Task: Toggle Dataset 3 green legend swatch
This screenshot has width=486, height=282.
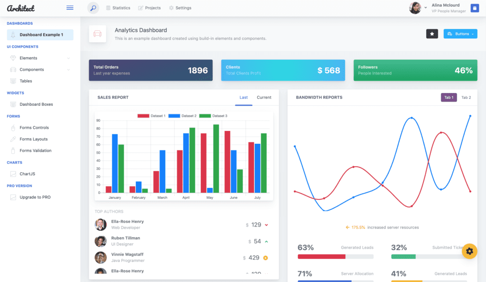Action: pos(205,116)
